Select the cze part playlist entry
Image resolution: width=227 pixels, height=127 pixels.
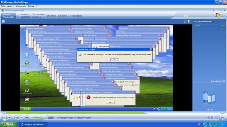coord(209,26)
